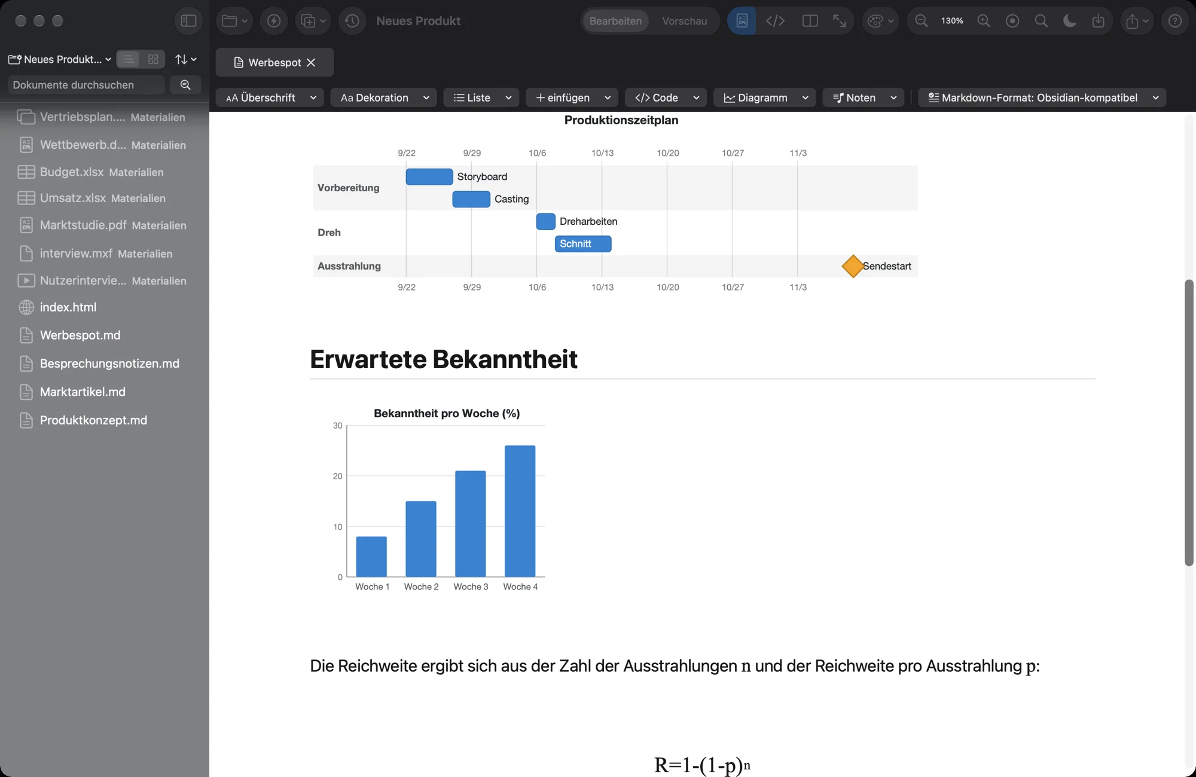Open search in document magnifier icon

coord(1041,21)
